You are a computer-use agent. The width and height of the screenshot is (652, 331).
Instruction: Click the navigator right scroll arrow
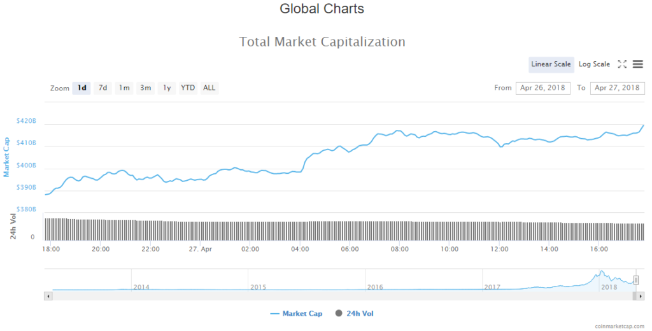[641, 296]
